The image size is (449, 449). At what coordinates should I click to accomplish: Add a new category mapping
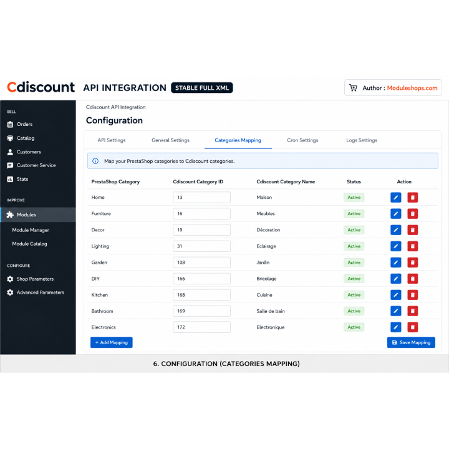click(112, 342)
